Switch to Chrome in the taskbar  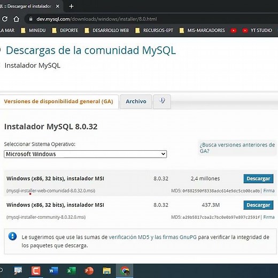[x=125, y=271]
